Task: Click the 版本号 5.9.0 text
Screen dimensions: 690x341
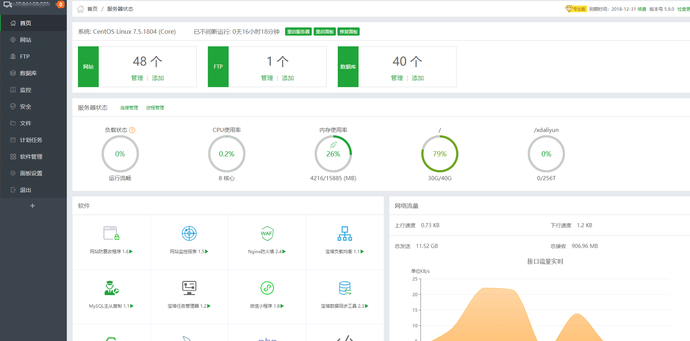Action: coord(662,9)
